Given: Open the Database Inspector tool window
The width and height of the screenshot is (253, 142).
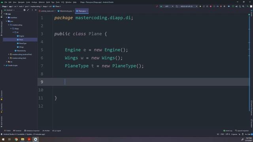Looking at the screenshot, I should coord(32,131).
